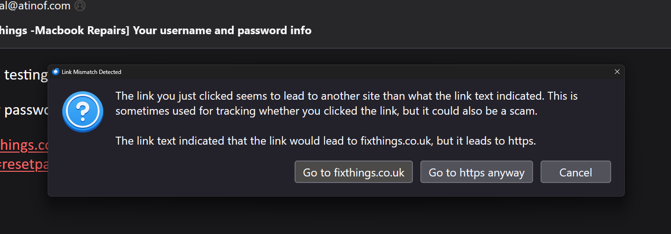Click the Thunderbird icon in dialog title bar
This screenshot has width=671, height=234.
click(56, 72)
